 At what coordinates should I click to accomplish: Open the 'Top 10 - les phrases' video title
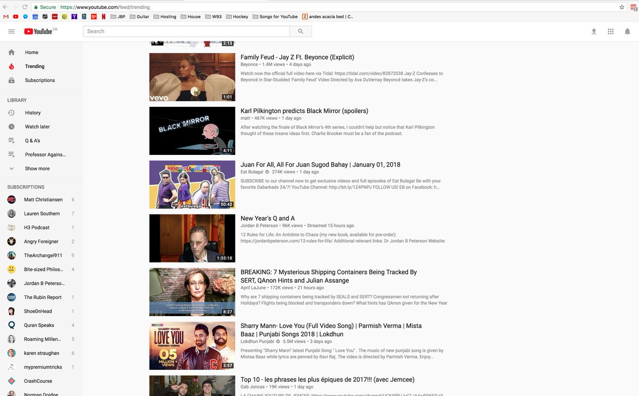(327, 379)
